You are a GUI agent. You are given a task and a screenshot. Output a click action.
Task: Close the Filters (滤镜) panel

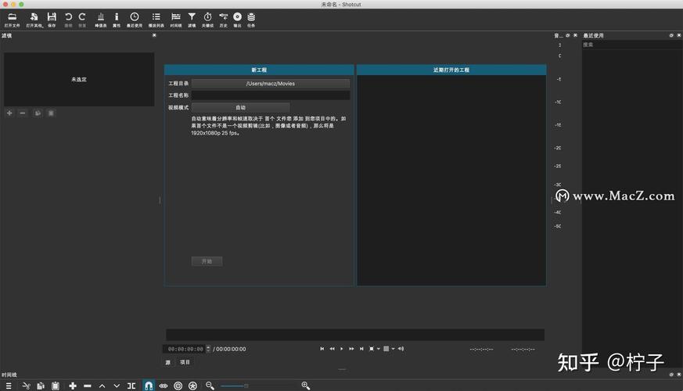[x=154, y=35]
